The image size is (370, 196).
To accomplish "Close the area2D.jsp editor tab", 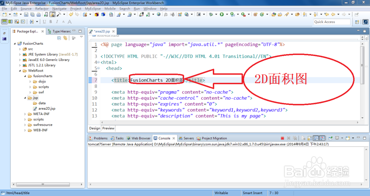I will click(114, 31).
